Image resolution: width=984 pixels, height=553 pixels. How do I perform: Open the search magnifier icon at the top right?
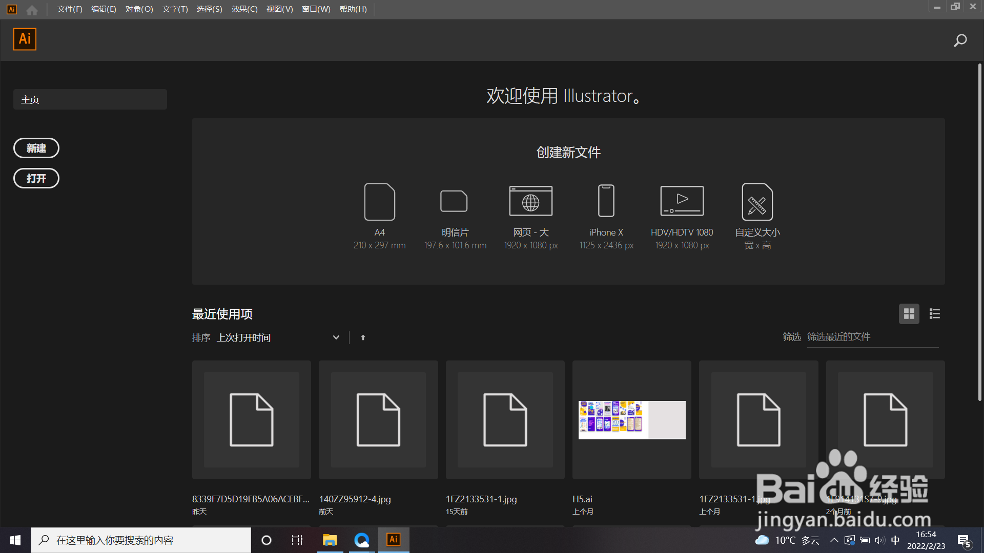[x=960, y=40]
